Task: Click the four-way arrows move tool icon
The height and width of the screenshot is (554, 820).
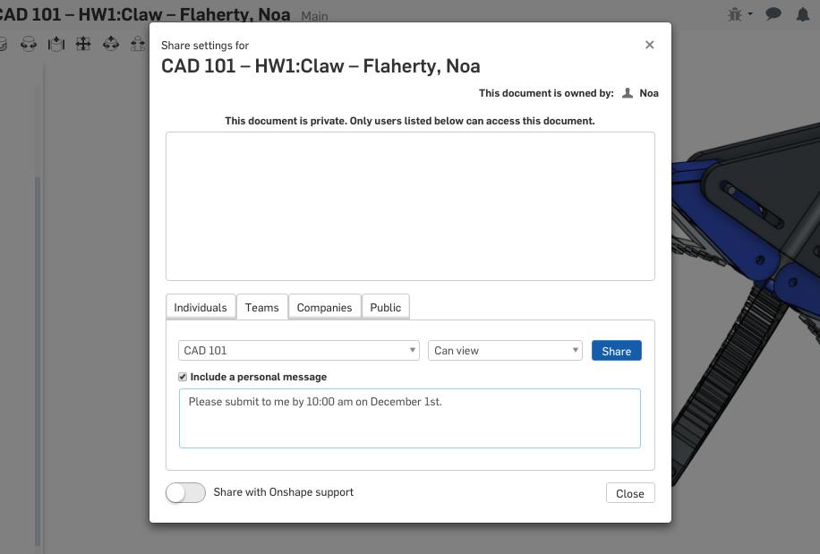Action: click(x=83, y=44)
